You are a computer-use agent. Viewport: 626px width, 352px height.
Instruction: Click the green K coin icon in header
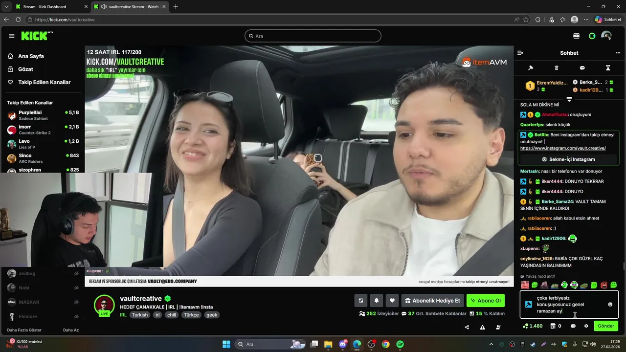592,36
